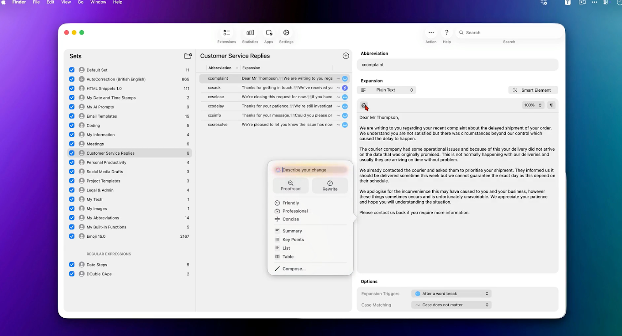Open the Extensions toolbar icon
This screenshot has width=622, height=336.
(x=227, y=33)
